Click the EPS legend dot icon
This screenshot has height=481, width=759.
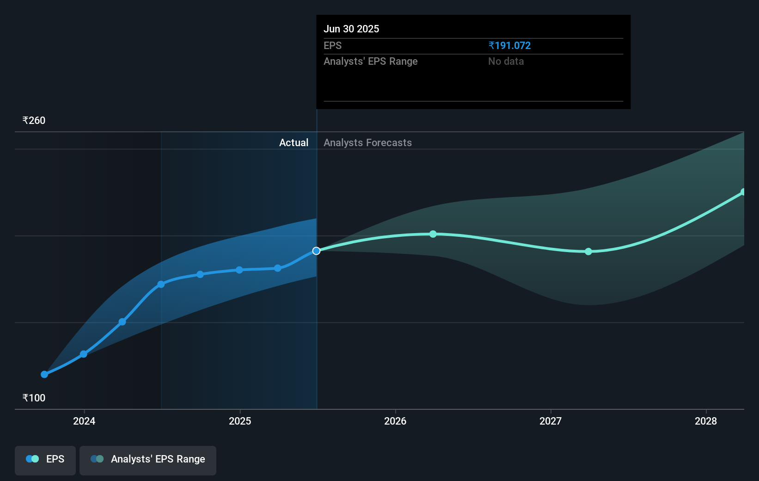point(32,459)
